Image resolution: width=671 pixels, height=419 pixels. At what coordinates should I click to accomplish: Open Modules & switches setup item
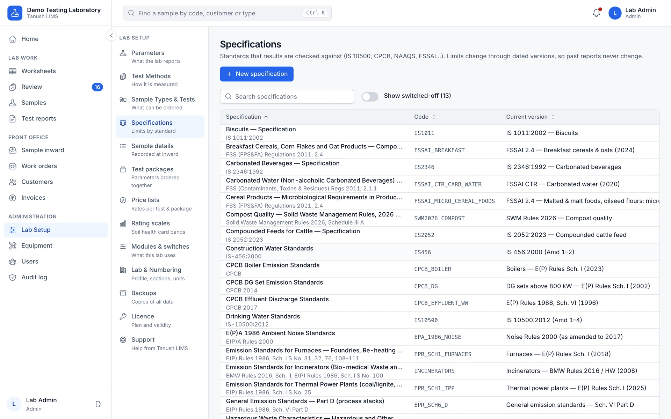(x=160, y=251)
